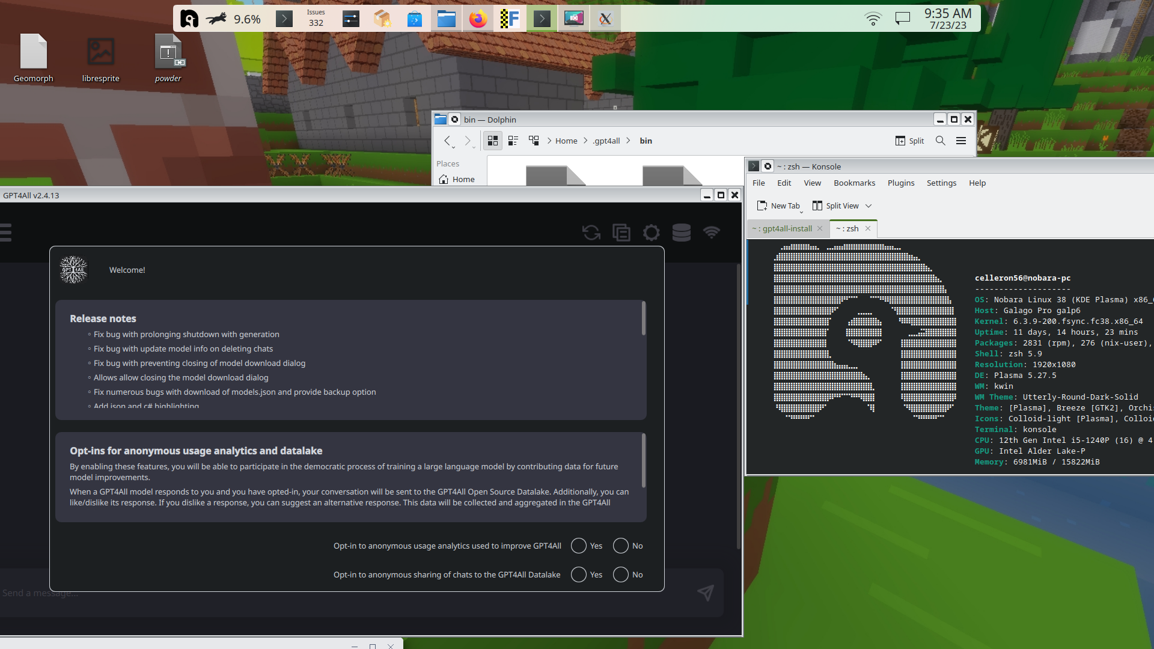Check connectivity via the GPT4All wifi icon

click(x=712, y=233)
